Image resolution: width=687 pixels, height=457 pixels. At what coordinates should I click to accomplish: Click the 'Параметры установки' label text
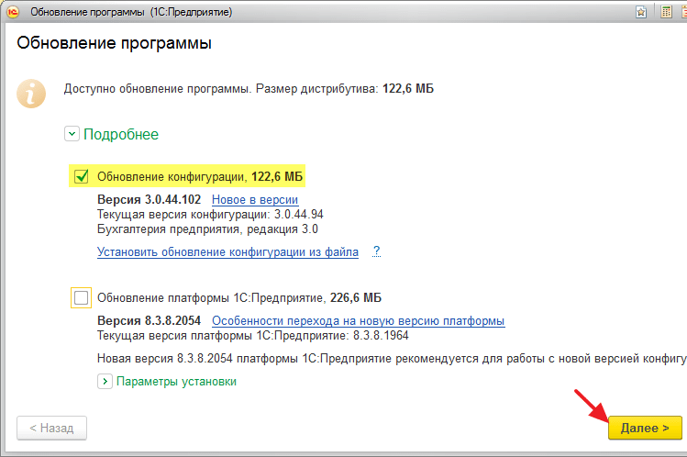176,381
